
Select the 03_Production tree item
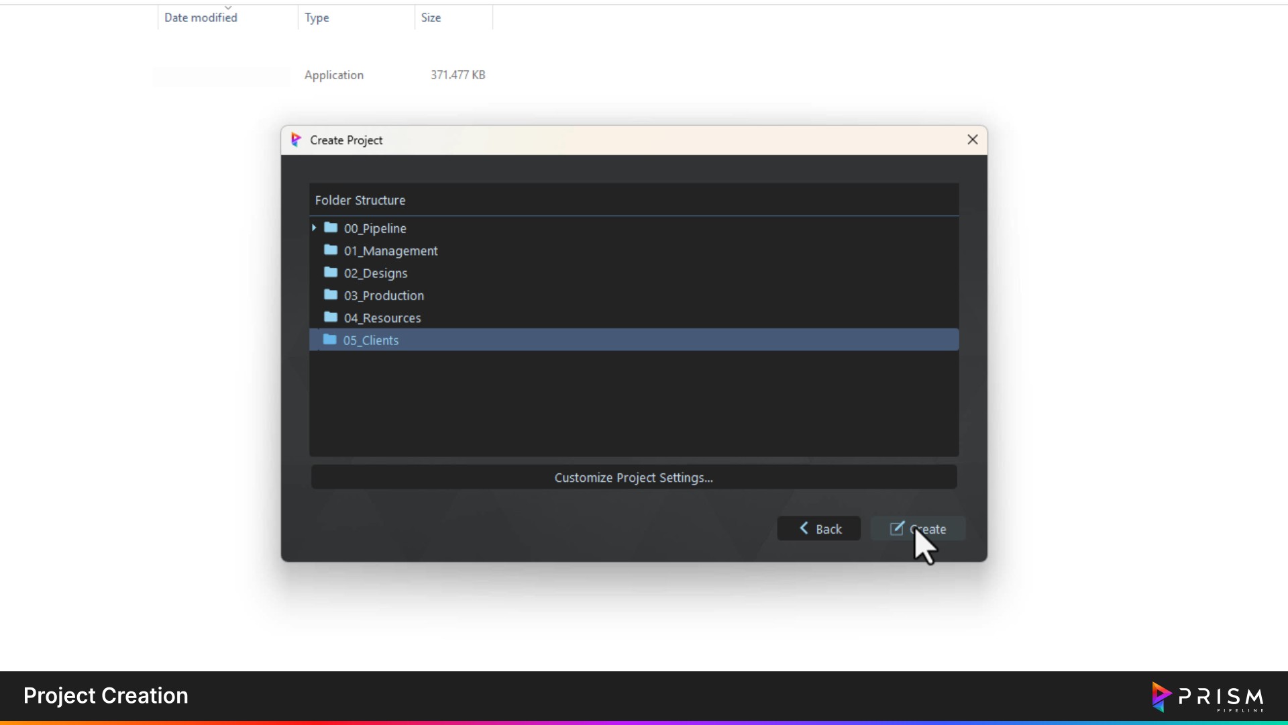point(634,295)
